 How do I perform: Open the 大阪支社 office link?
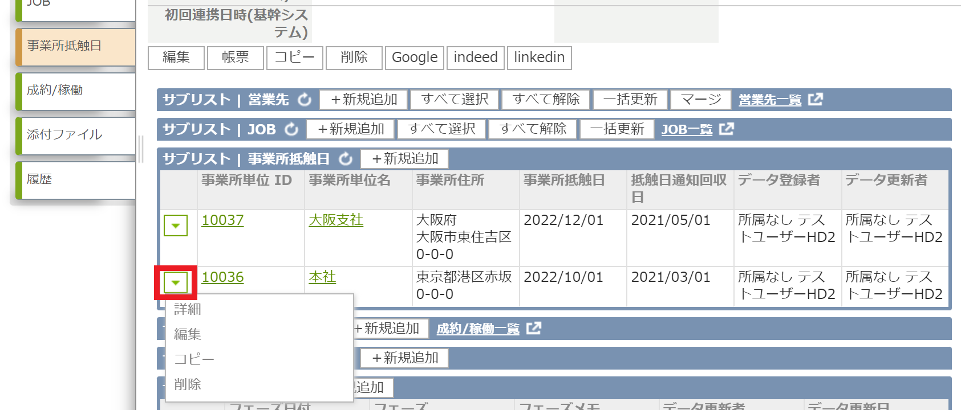(336, 220)
